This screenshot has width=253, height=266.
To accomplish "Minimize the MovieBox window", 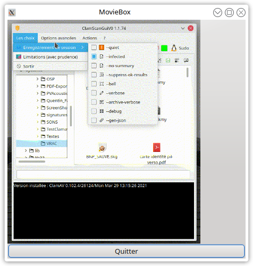I will pos(217,12).
